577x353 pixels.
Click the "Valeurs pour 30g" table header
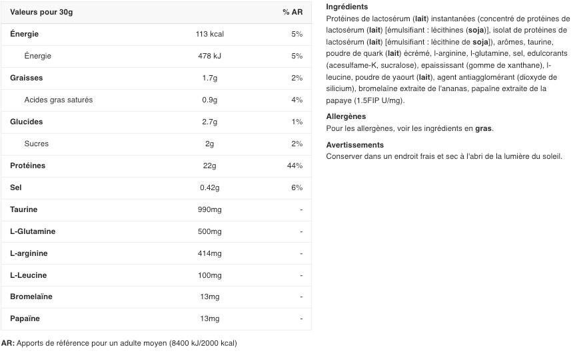[41, 12]
